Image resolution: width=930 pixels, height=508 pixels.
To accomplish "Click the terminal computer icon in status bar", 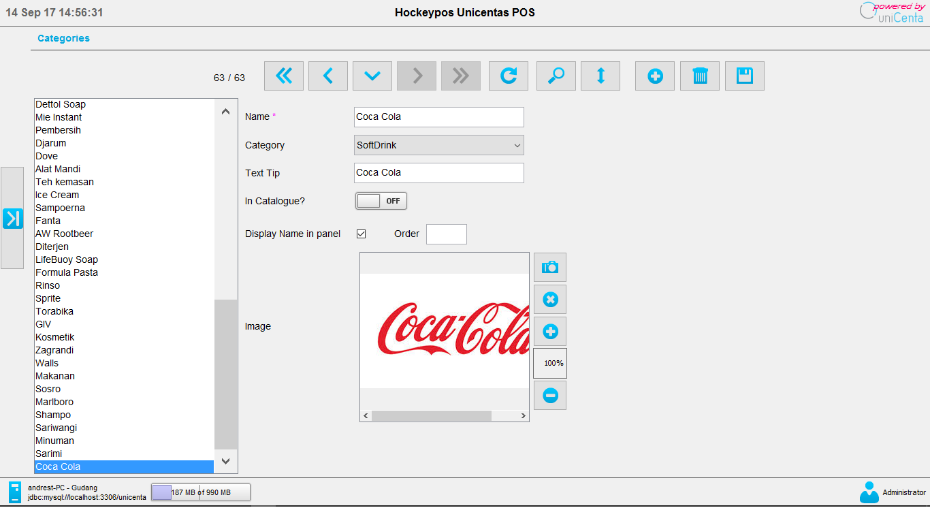I will click(14, 492).
